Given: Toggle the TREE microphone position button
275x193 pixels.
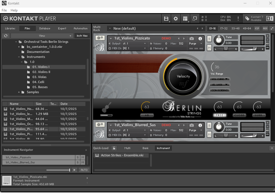Looking at the screenshot, I should coord(220,115).
